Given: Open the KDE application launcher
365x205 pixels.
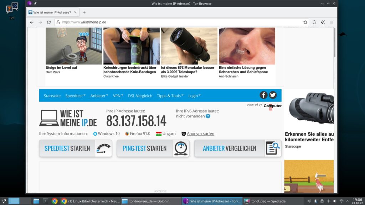Looking at the screenshot, I should click(4, 201).
